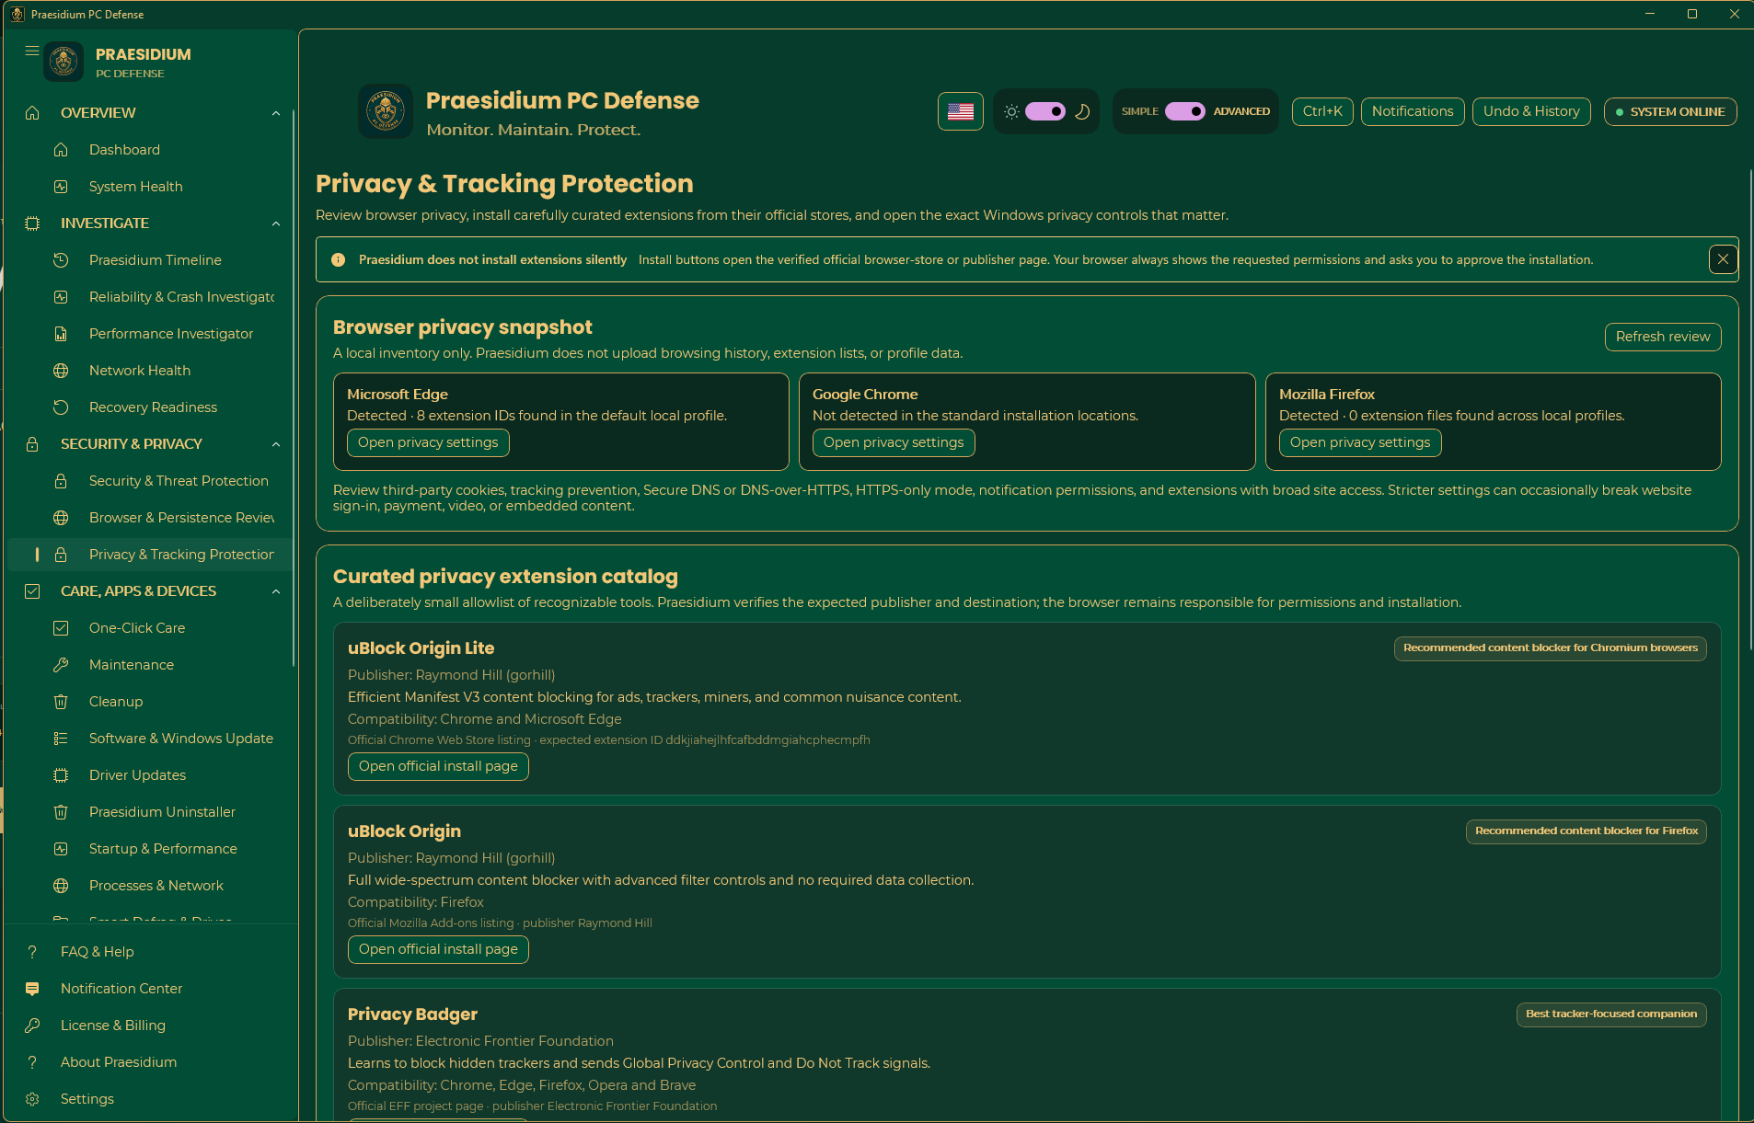Click the Dashboard home icon
The height and width of the screenshot is (1123, 1754).
[x=61, y=150]
